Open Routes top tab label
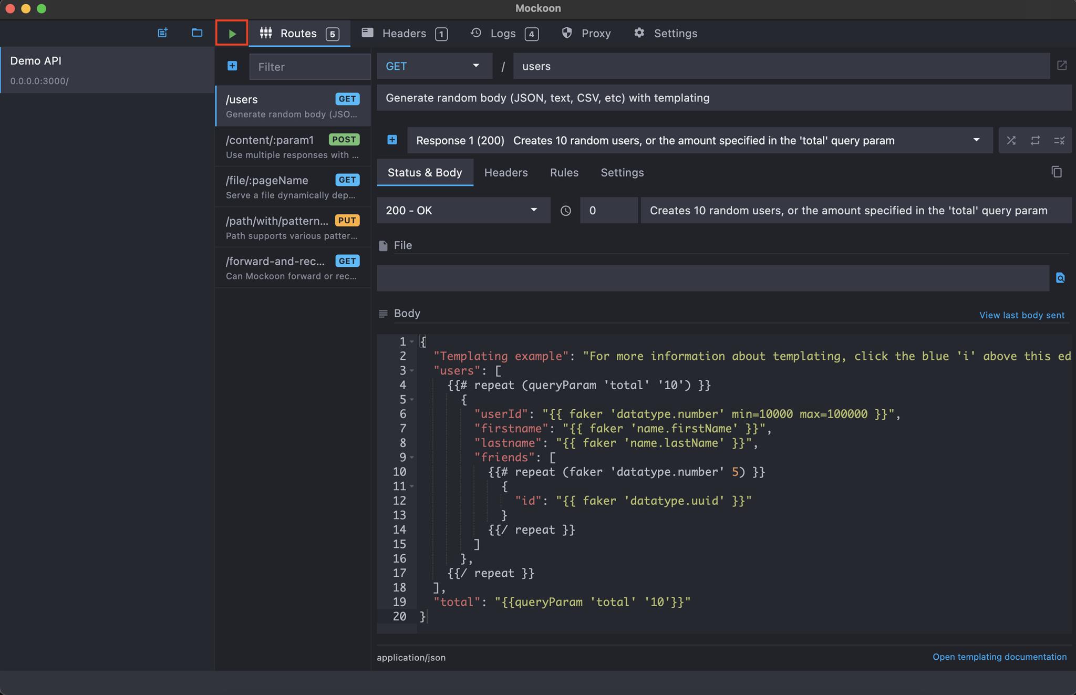Viewport: 1076px width, 695px height. (x=298, y=33)
